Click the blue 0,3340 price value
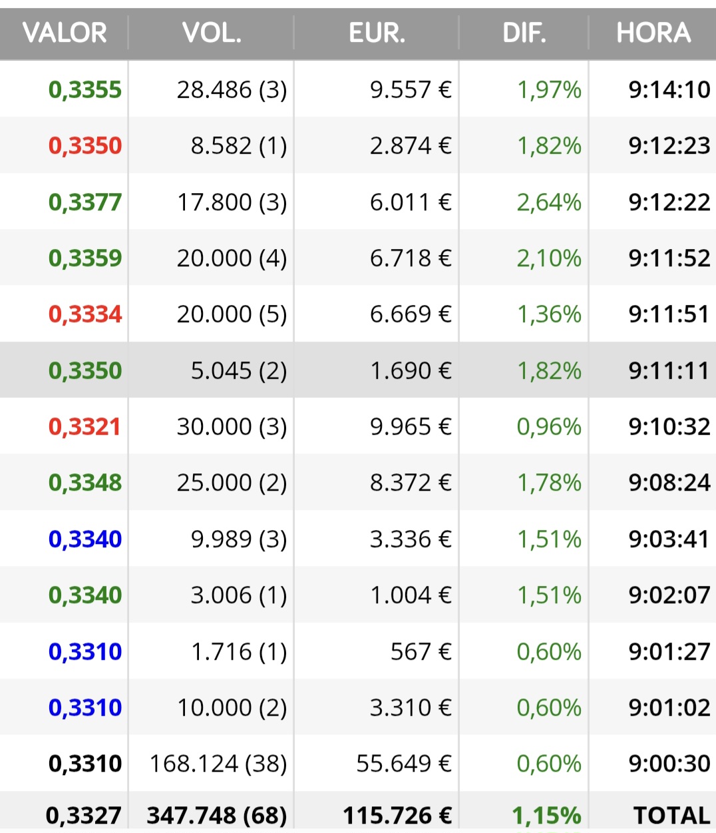This screenshot has height=833, width=716. 85,539
